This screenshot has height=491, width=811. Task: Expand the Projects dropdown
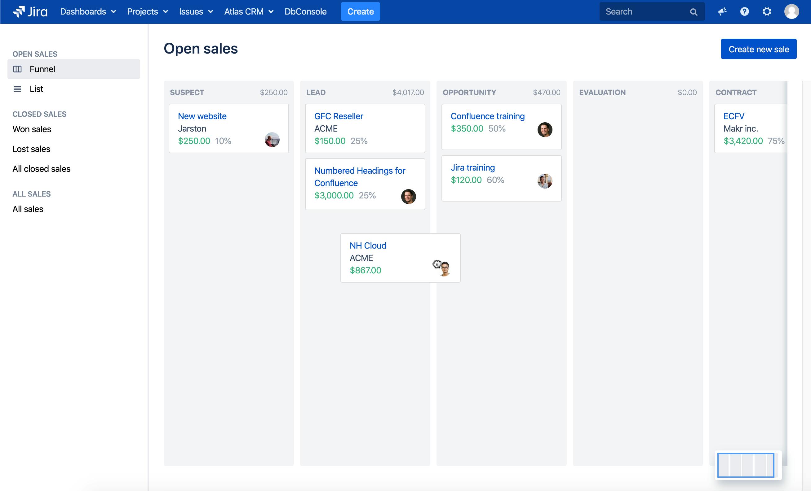(x=148, y=11)
